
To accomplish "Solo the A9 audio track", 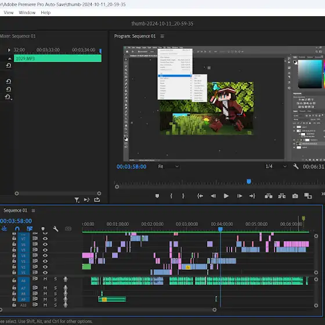I will (55, 299).
